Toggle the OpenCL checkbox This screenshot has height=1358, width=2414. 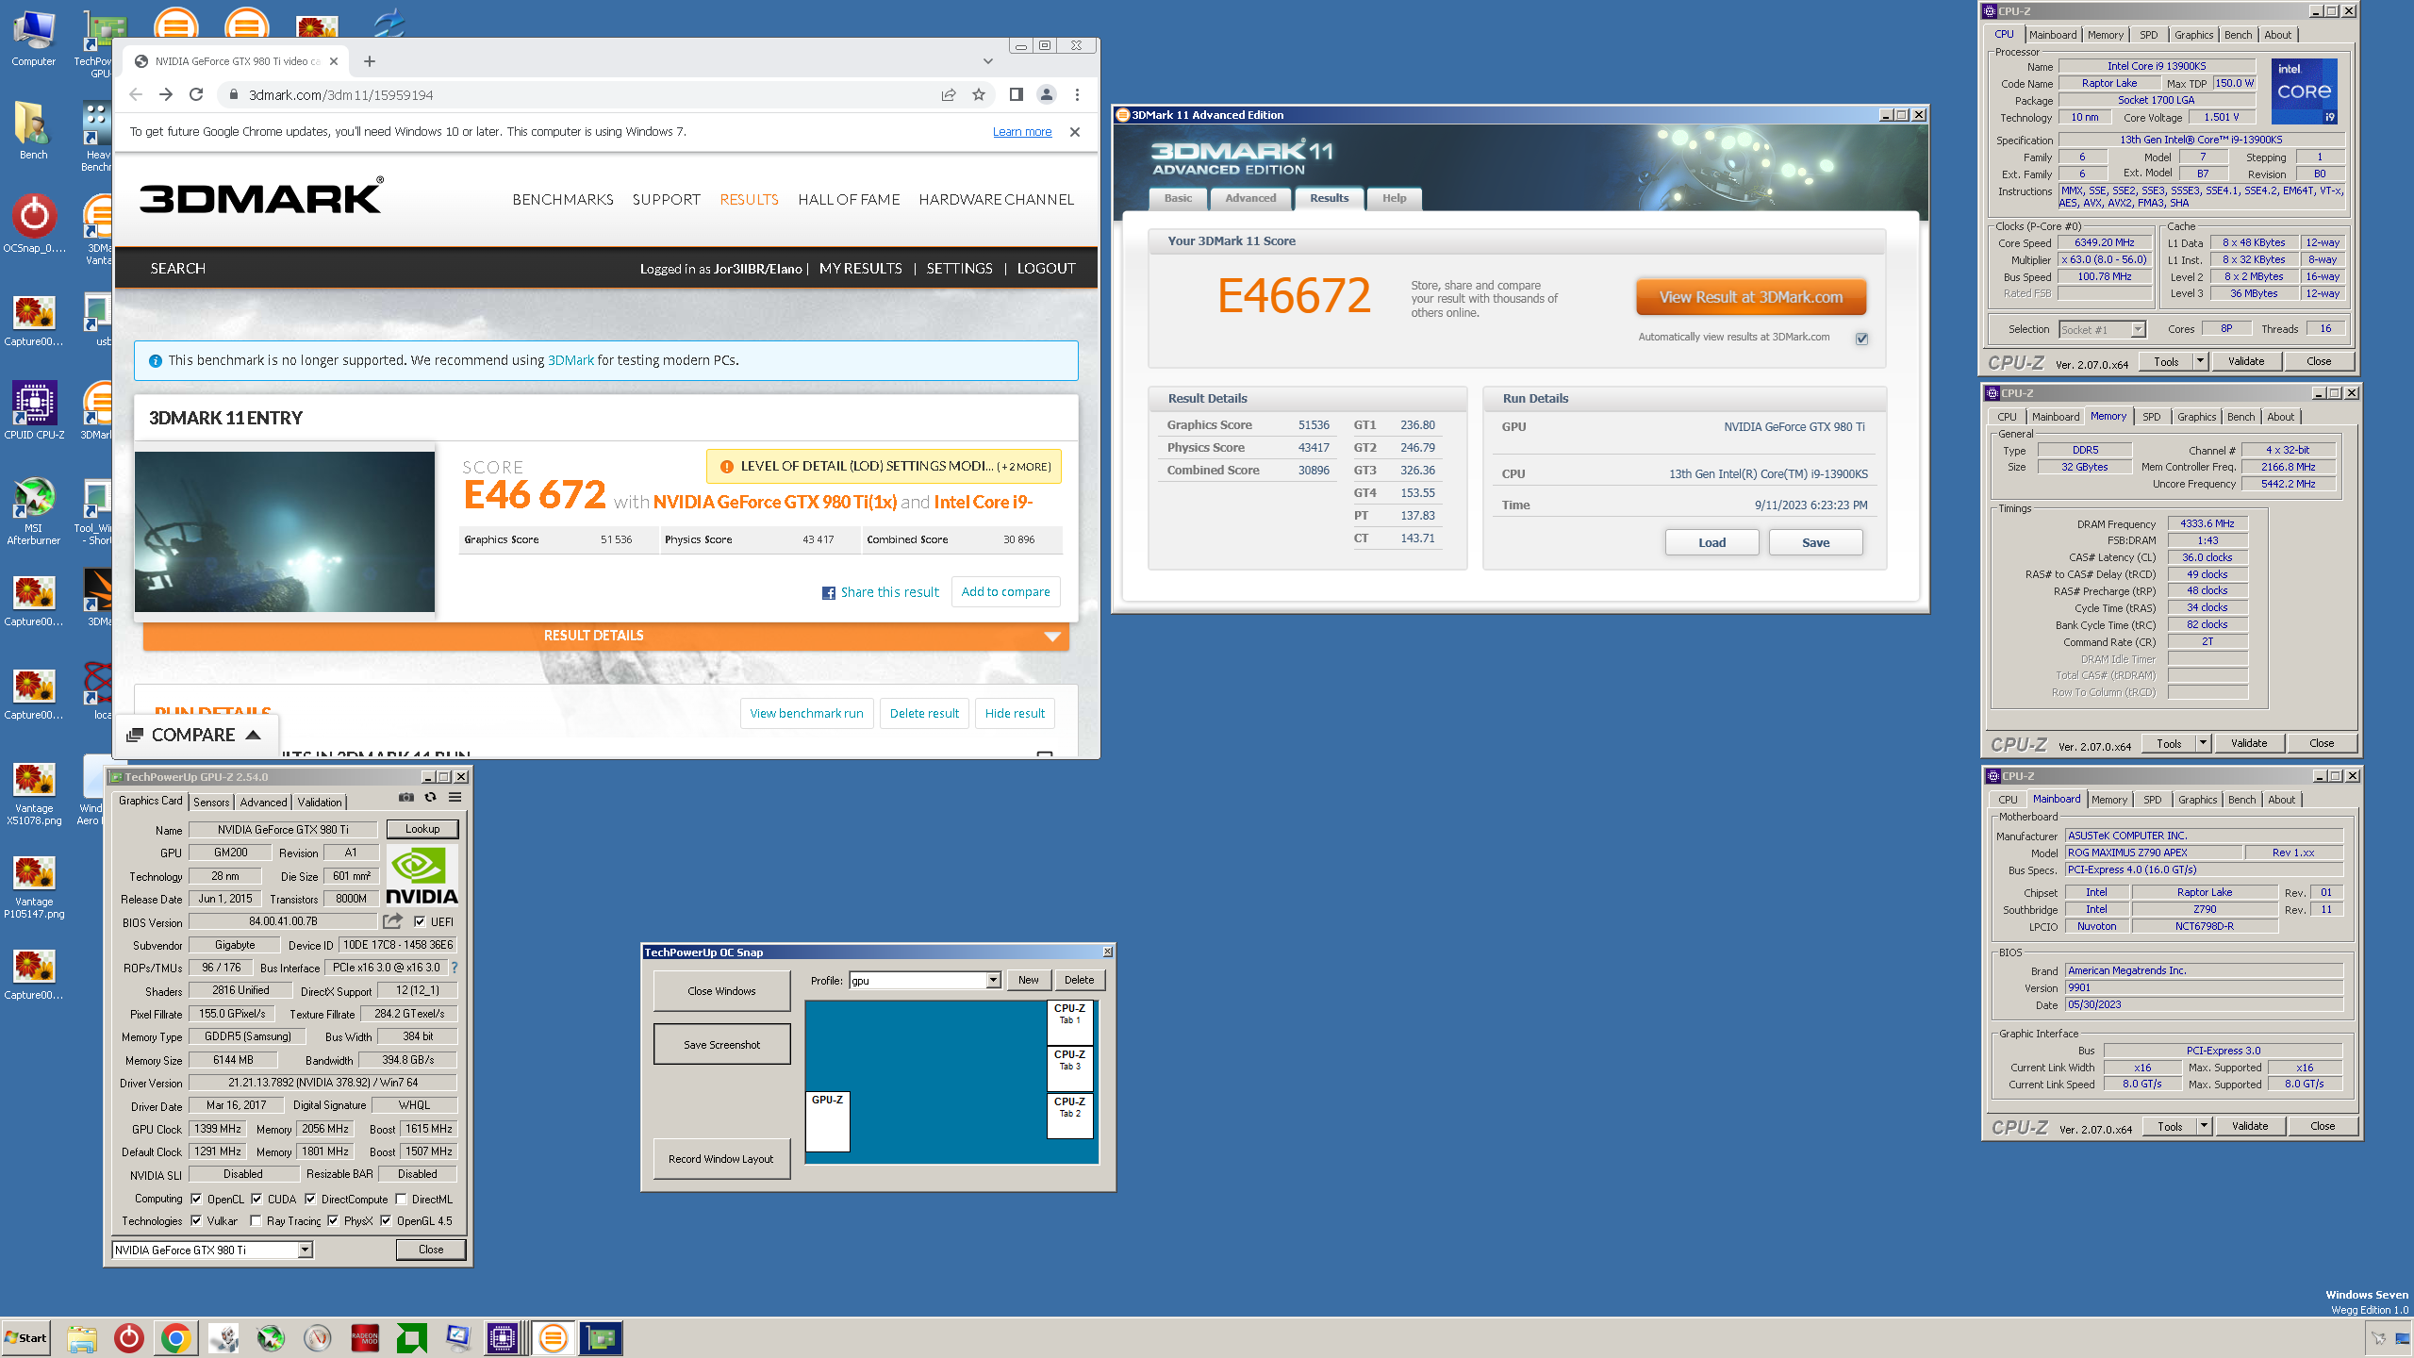click(196, 1199)
